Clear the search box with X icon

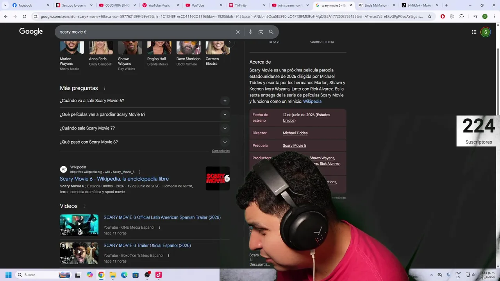[x=237, y=32]
